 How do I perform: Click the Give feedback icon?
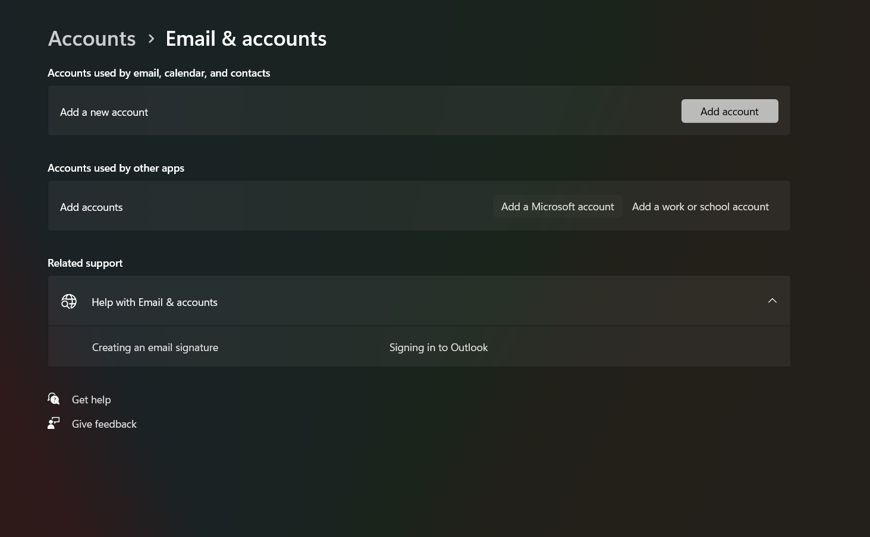(54, 423)
